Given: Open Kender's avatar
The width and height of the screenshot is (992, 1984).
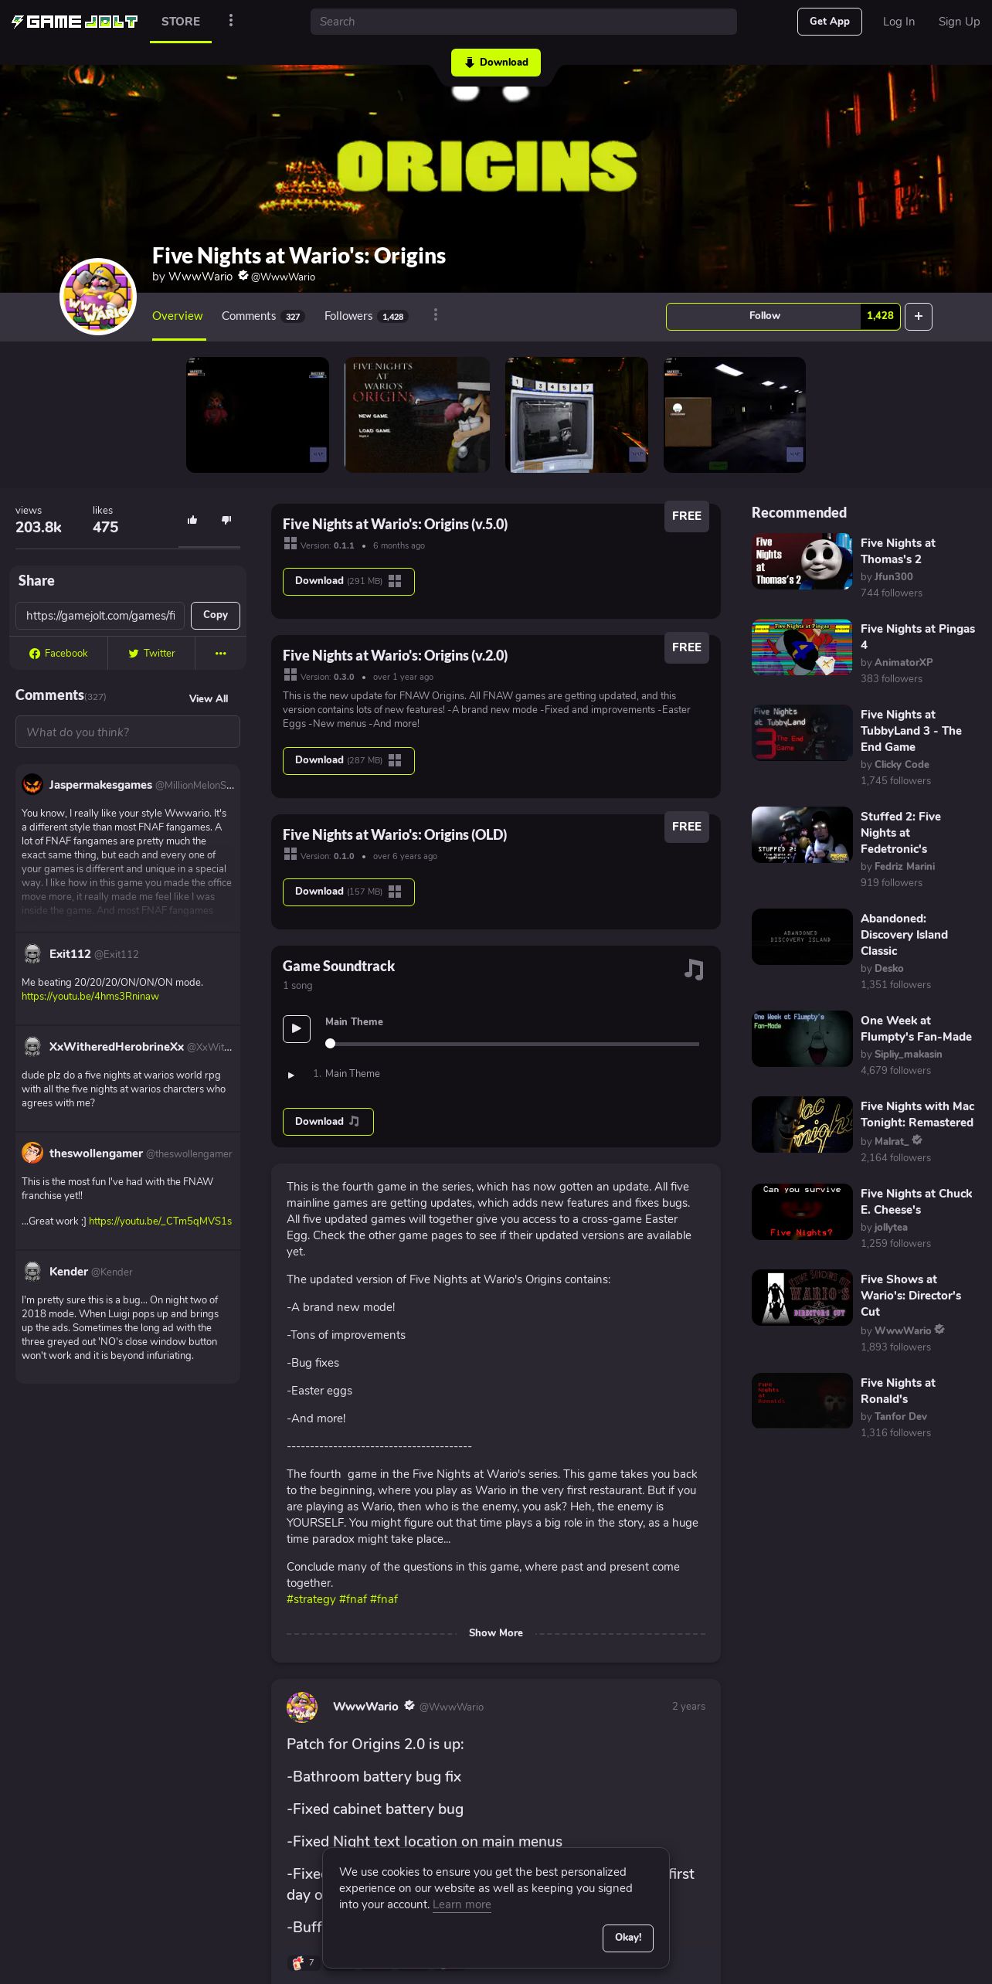Looking at the screenshot, I should (32, 1271).
